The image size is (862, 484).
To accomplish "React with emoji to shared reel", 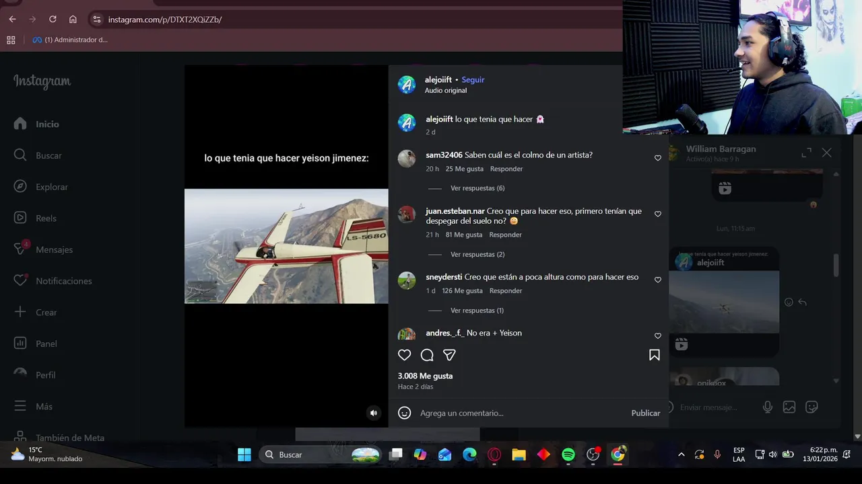I will click(x=789, y=302).
